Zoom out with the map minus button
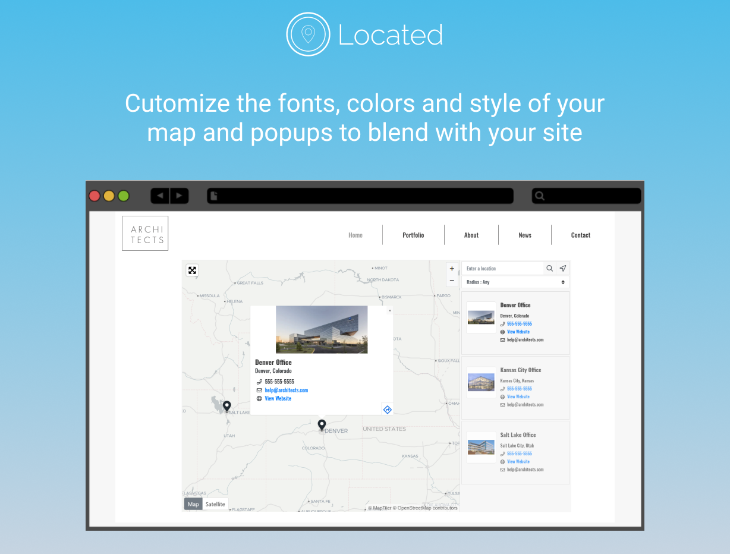730x554 pixels. (452, 280)
